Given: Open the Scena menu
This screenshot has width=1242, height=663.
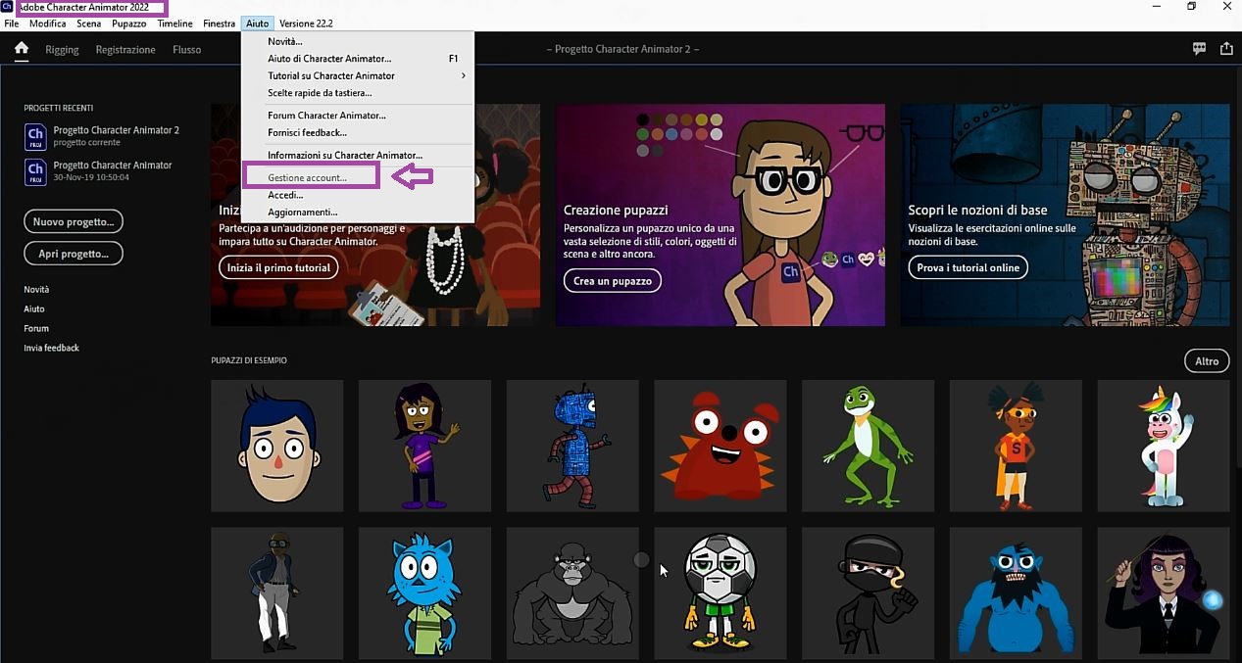Looking at the screenshot, I should tap(88, 24).
